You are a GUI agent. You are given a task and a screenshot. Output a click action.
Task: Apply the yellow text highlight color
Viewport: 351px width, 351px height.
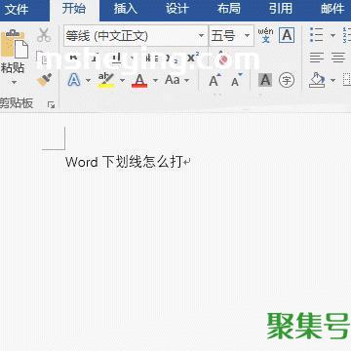pyautogui.click(x=106, y=80)
